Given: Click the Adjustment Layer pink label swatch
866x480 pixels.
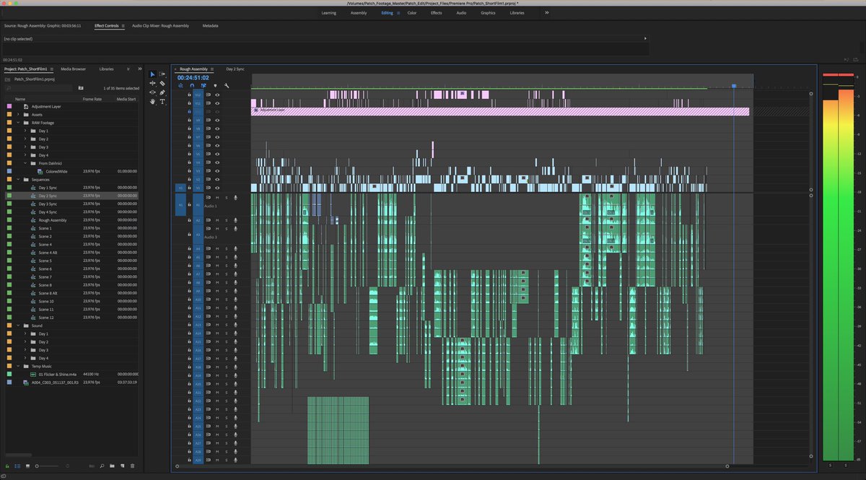Looking at the screenshot, I should point(9,106).
